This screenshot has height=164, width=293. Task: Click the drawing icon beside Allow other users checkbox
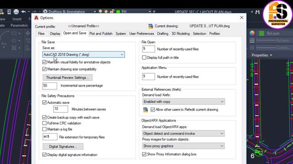(x=146, y=110)
